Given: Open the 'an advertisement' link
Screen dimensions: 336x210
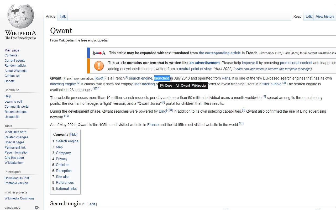Looking at the screenshot, I should [204, 63].
